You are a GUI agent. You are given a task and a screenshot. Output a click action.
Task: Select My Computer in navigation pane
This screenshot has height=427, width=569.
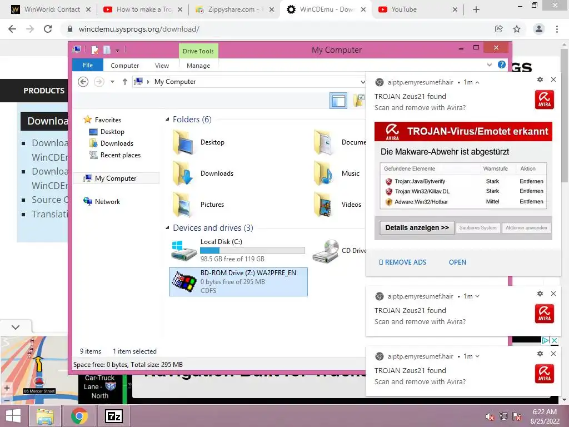(116, 178)
